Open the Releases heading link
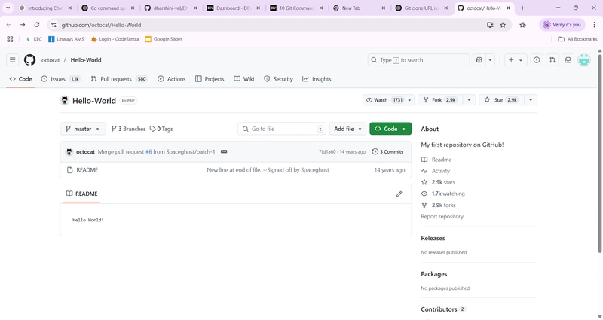Screen dimensions: 603x320 [433, 238]
